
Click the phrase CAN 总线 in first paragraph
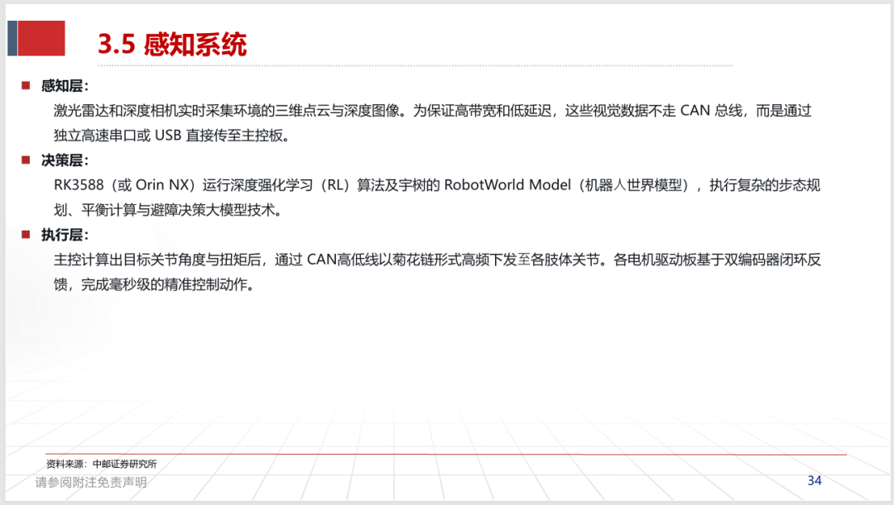point(712,111)
